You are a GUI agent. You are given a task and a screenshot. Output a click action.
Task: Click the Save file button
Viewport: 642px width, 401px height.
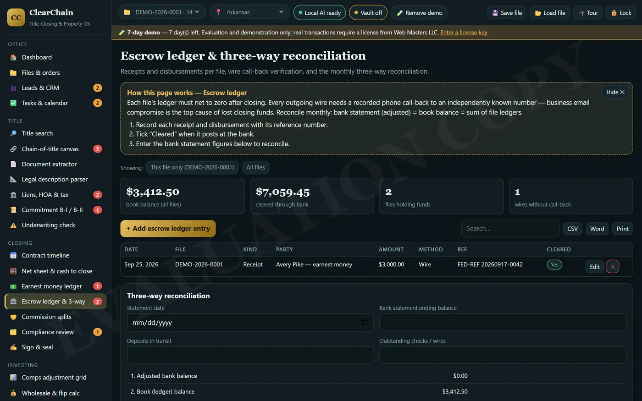click(x=507, y=13)
